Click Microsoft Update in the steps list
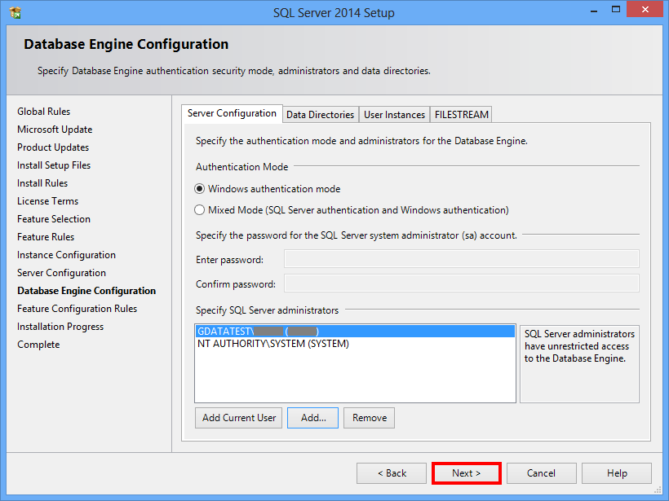The image size is (669, 501). click(x=55, y=130)
